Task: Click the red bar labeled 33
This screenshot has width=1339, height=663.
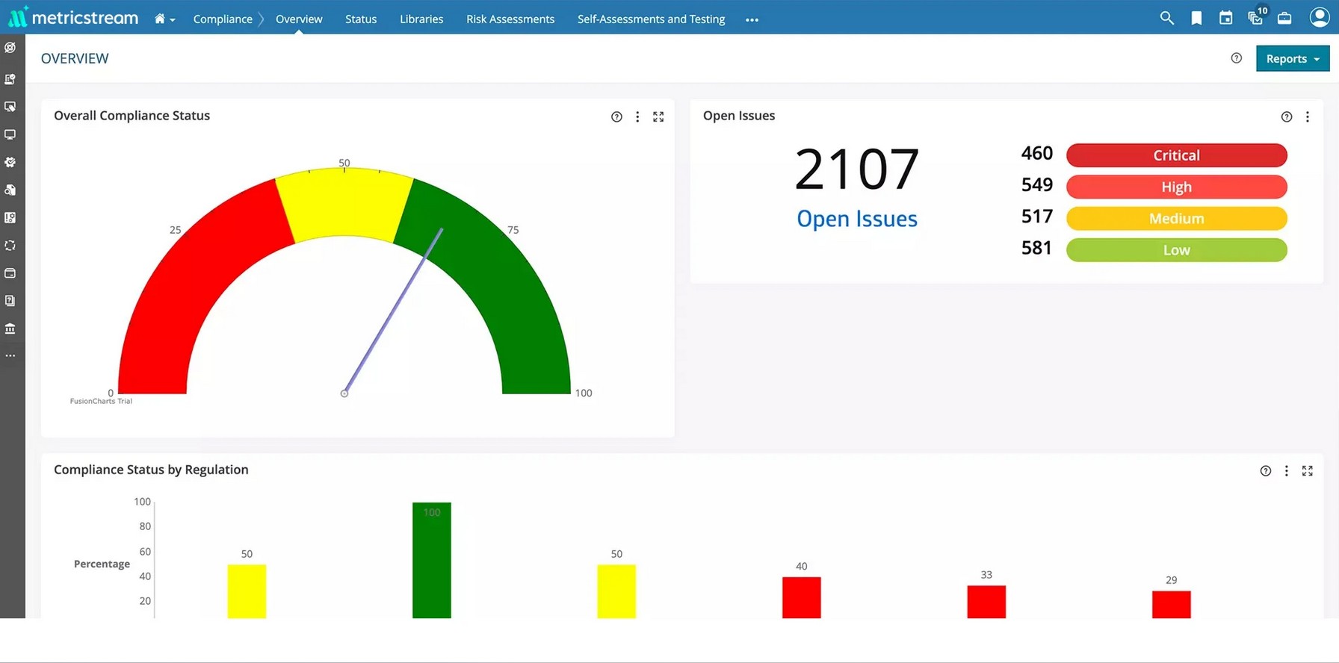Action: [986, 602]
